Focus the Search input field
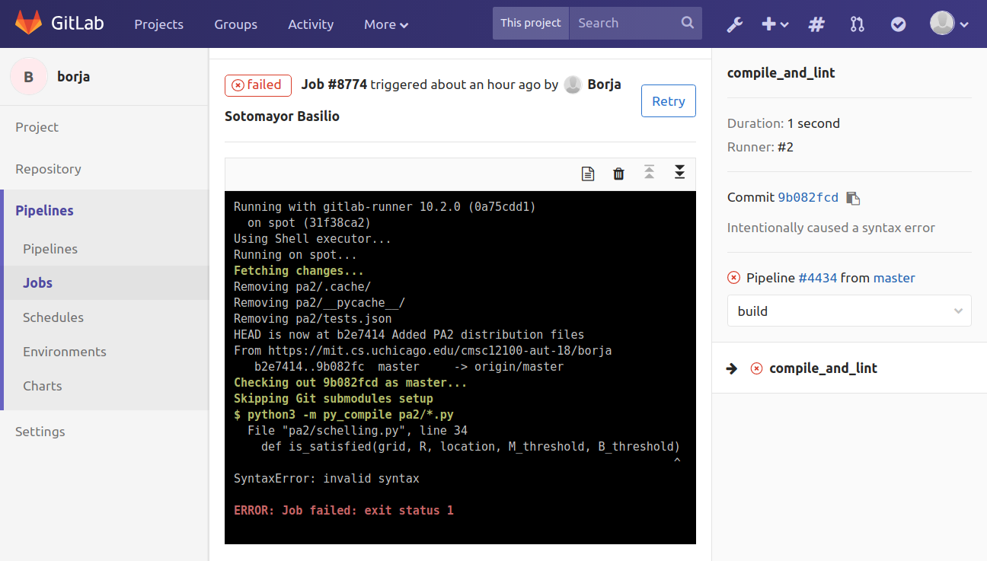 (x=626, y=23)
